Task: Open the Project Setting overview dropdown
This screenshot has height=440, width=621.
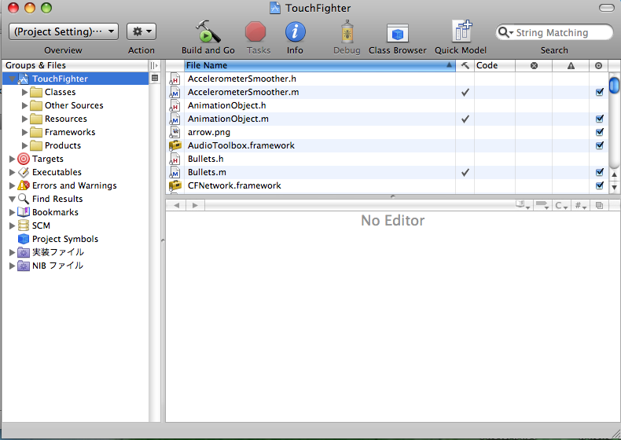Action: (64, 31)
